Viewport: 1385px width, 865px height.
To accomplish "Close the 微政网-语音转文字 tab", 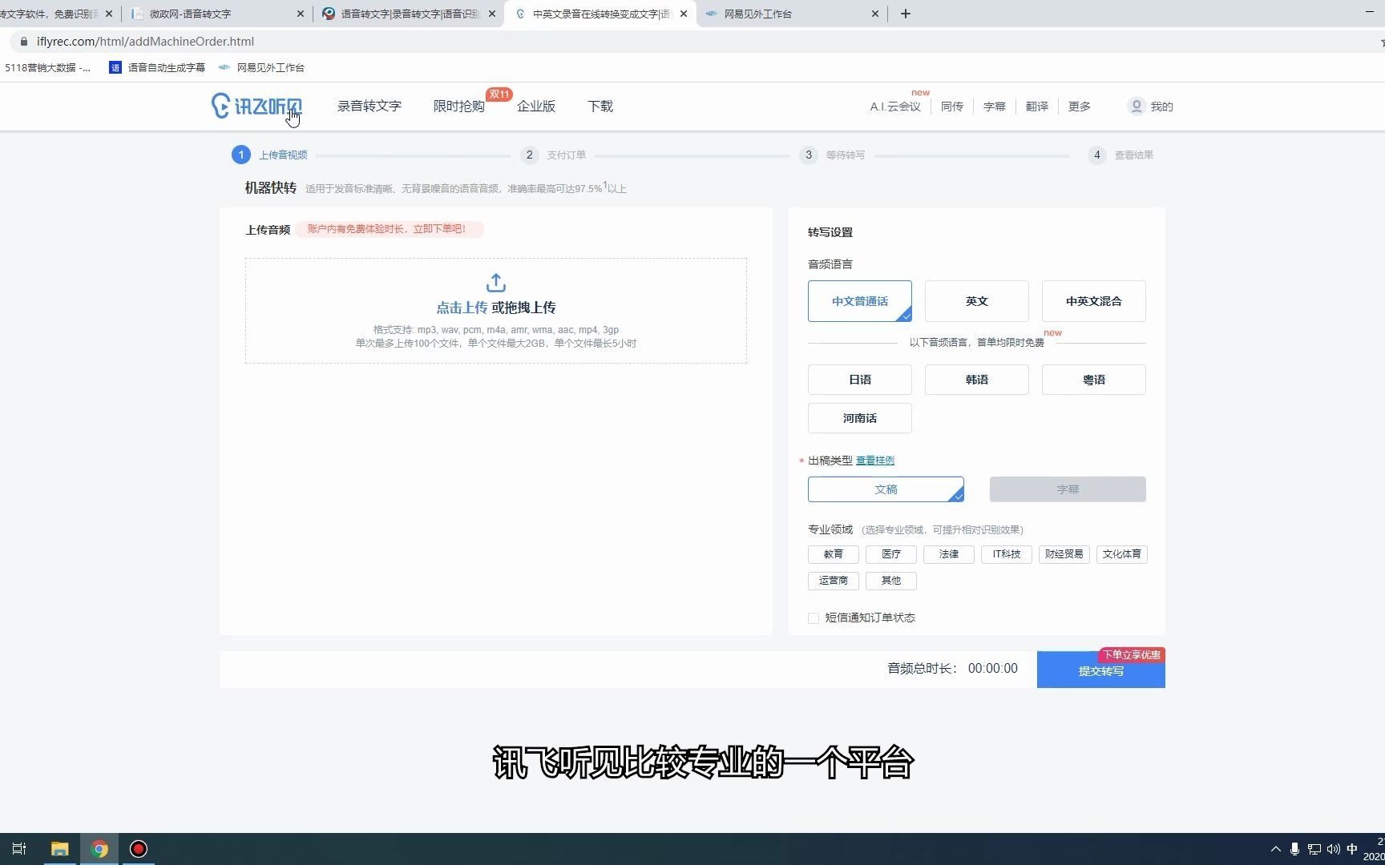I will pyautogui.click(x=301, y=14).
